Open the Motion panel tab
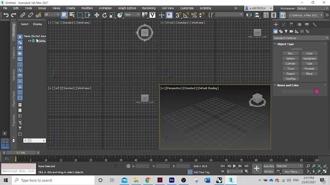The height and width of the screenshot is (185, 330). coord(299,25)
